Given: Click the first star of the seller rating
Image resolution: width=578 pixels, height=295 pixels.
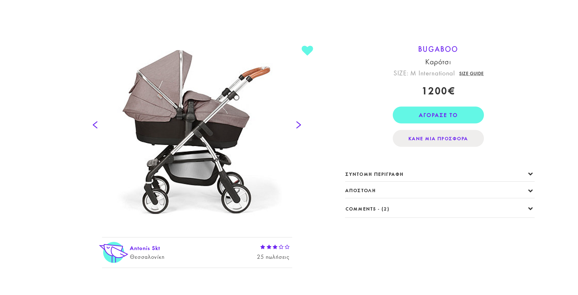Looking at the screenshot, I should pos(262,247).
